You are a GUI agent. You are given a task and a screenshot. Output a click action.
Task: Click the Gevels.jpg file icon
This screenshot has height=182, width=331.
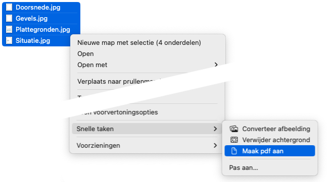click(9, 18)
